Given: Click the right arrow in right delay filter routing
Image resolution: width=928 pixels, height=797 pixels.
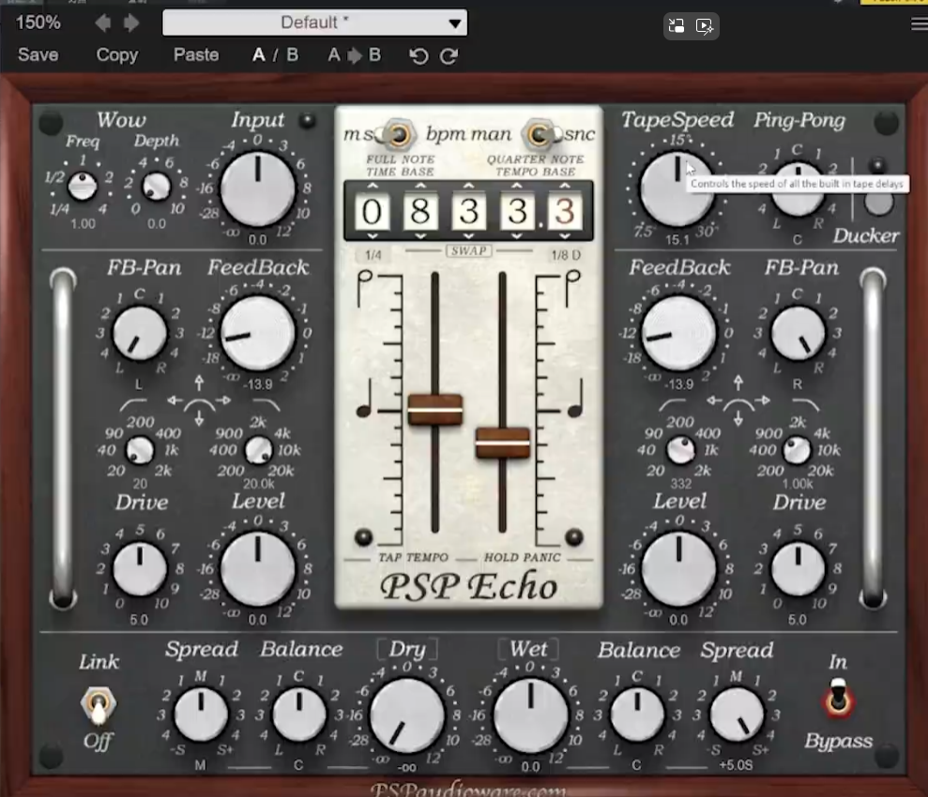Looking at the screenshot, I should coord(764,401).
